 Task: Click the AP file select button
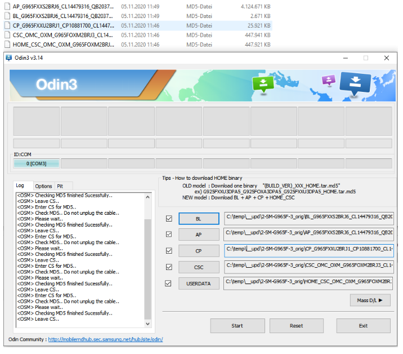199,234
